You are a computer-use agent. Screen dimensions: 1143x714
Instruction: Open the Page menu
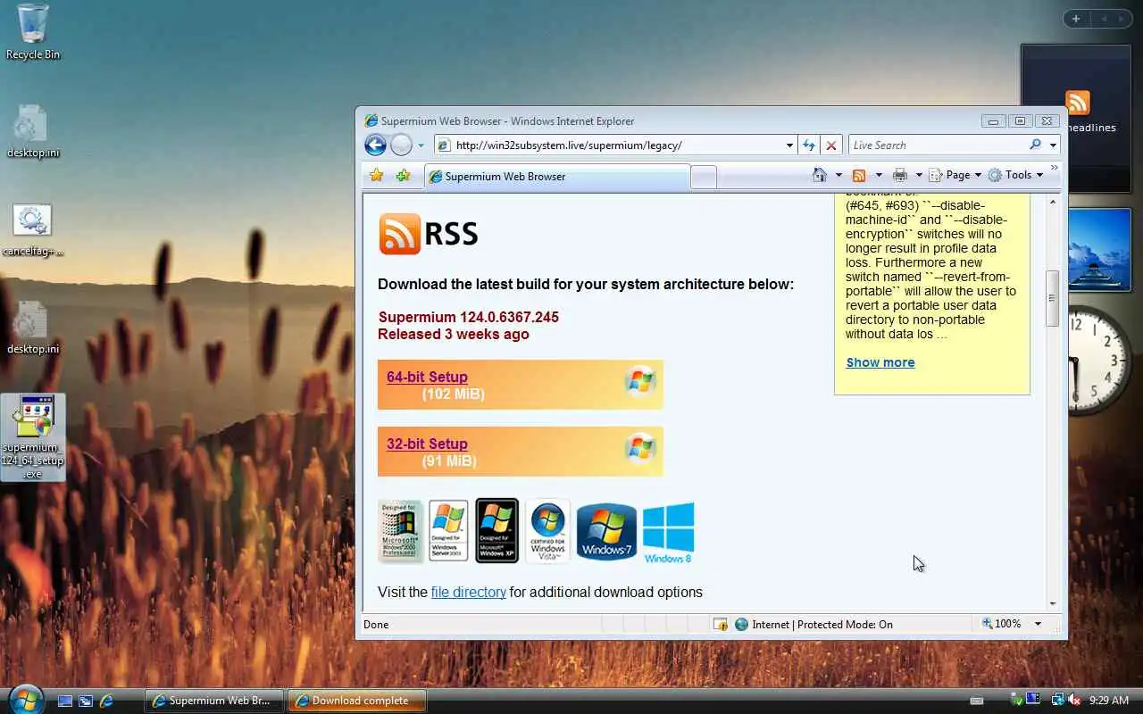coord(955,175)
